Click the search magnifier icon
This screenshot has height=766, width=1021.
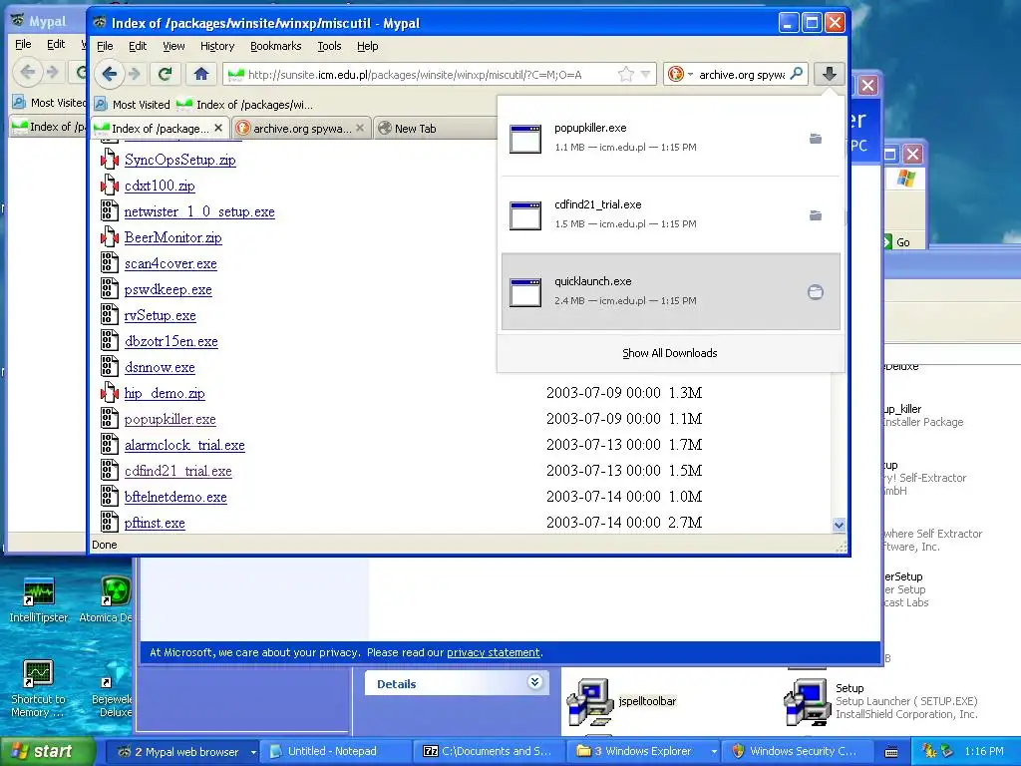coord(797,74)
